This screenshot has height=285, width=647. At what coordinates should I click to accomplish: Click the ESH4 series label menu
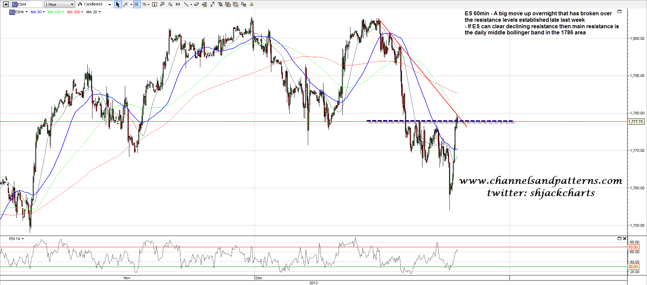(19, 12)
